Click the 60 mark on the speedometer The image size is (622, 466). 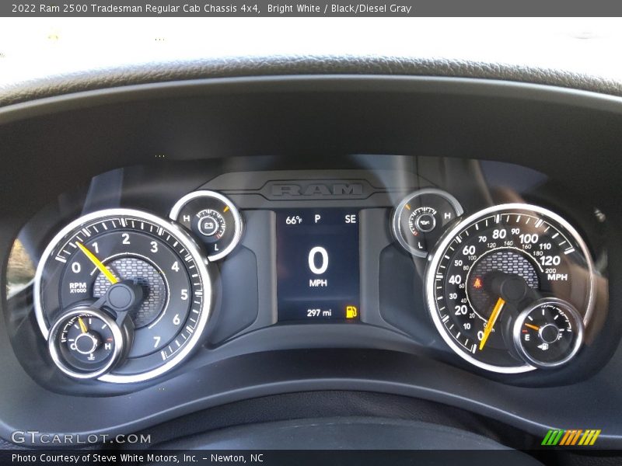[x=469, y=250]
